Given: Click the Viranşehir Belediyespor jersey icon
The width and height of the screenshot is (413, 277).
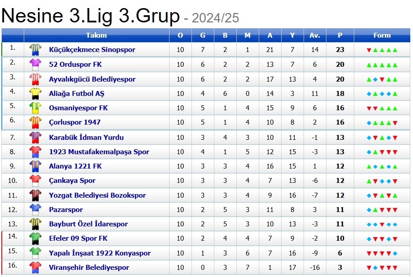Looking at the screenshot, I should click(x=35, y=268).
